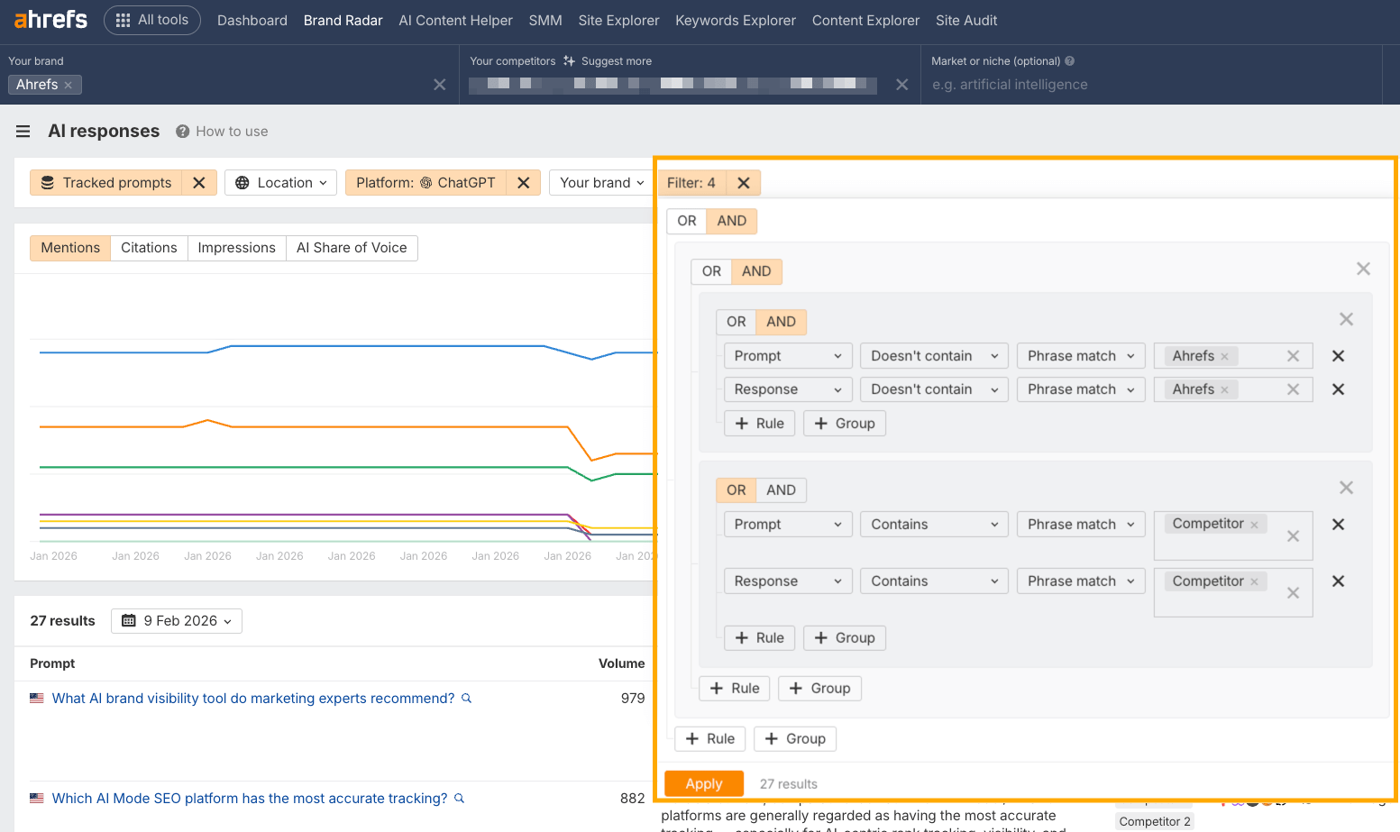The width and height of the screenshot is (1400, 832).
Task: Open the "Doesn't contain" dropdown for the Prompt rule
Action: point(933,355)
